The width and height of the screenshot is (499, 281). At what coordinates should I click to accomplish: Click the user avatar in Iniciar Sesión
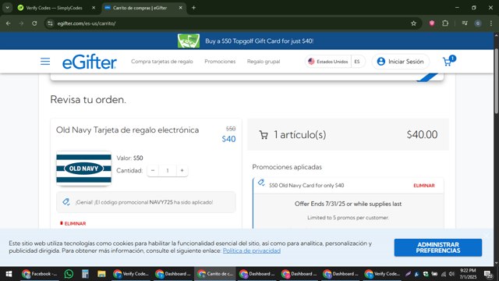click(x=381, y=62)
